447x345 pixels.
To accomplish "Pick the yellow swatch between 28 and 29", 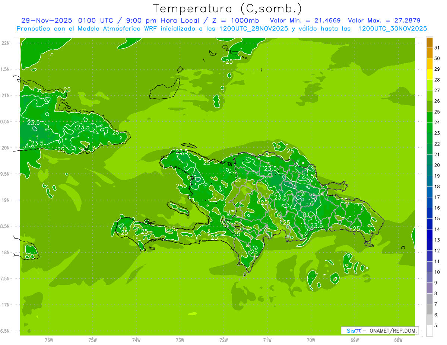I will (429, 74).
